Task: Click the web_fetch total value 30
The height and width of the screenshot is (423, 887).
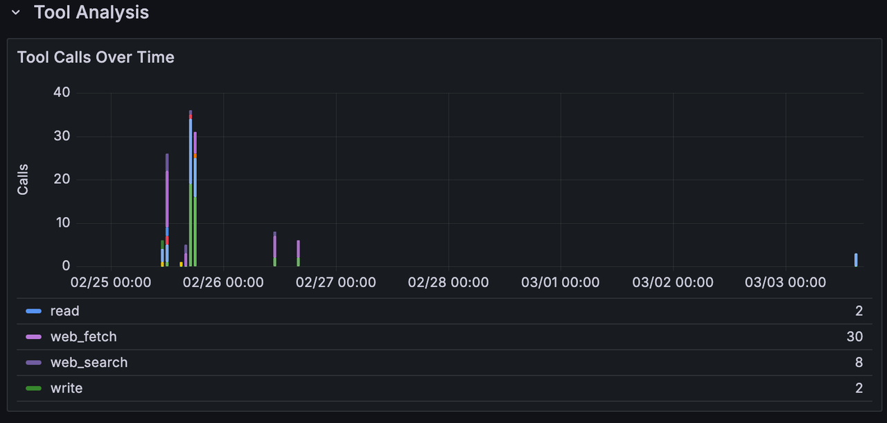Action: point(854,337)
